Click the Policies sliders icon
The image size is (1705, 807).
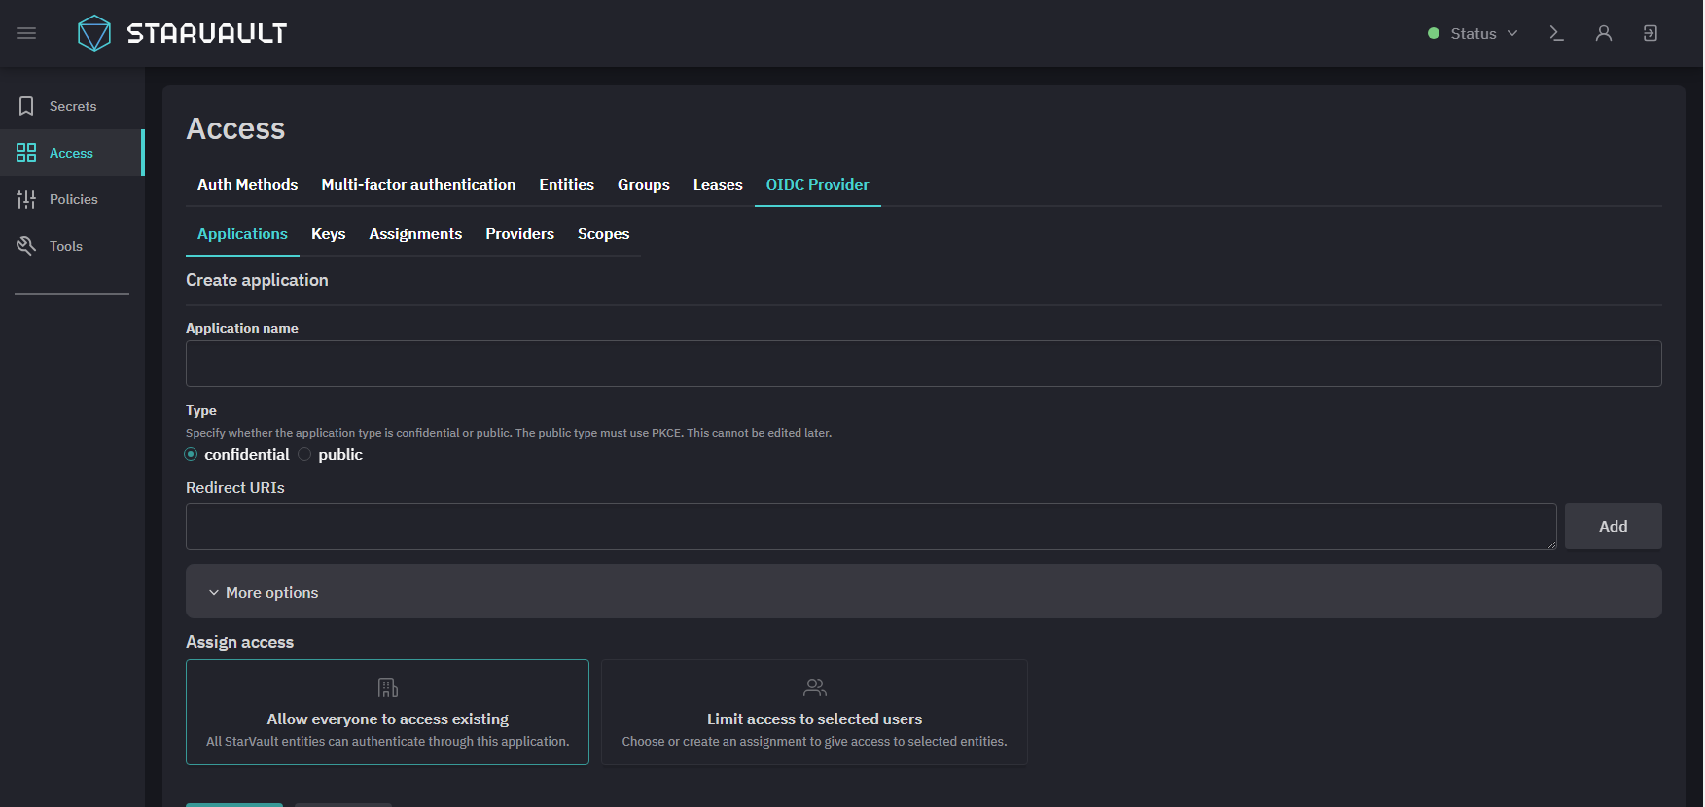point(26,199)
